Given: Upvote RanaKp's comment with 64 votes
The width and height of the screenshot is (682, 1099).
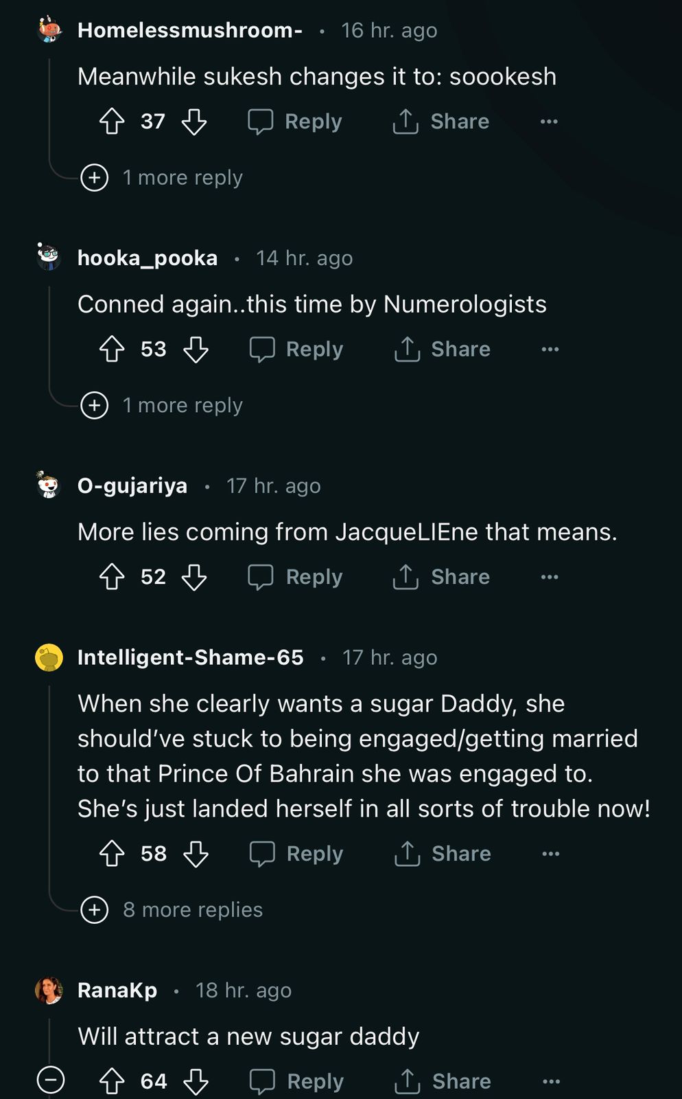Looking at the screenshot, I should (112, 1081).
